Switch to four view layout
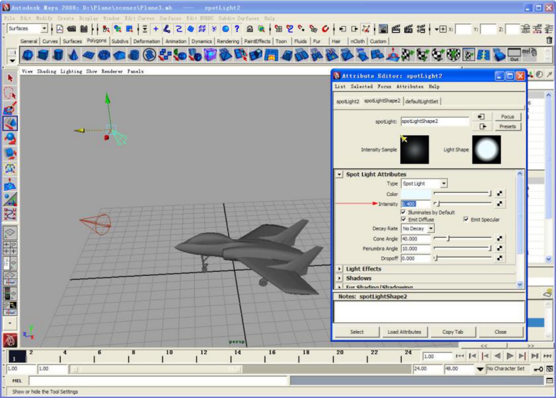This screenshot has width=556, height=398. point(11,248)
